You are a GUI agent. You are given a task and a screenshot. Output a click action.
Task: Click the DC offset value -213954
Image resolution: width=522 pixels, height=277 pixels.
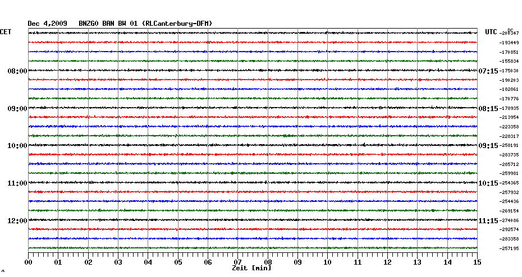point(509,117)
